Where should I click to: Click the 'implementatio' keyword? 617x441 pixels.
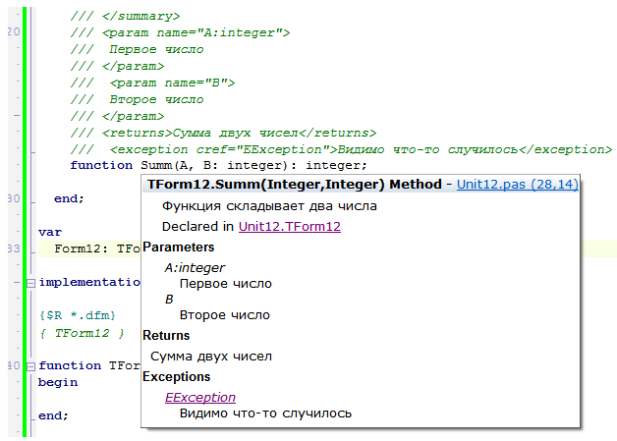click(89, 282)
